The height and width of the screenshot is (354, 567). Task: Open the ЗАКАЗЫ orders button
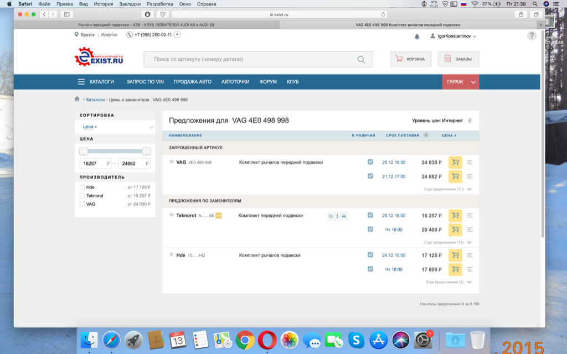click(x=458, y=59)
